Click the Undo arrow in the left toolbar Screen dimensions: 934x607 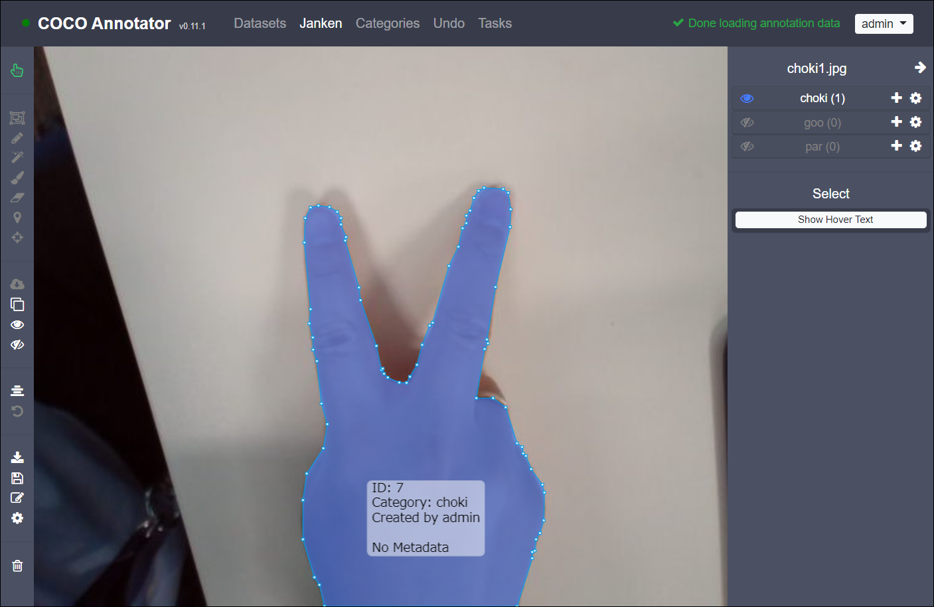[17, 411]
